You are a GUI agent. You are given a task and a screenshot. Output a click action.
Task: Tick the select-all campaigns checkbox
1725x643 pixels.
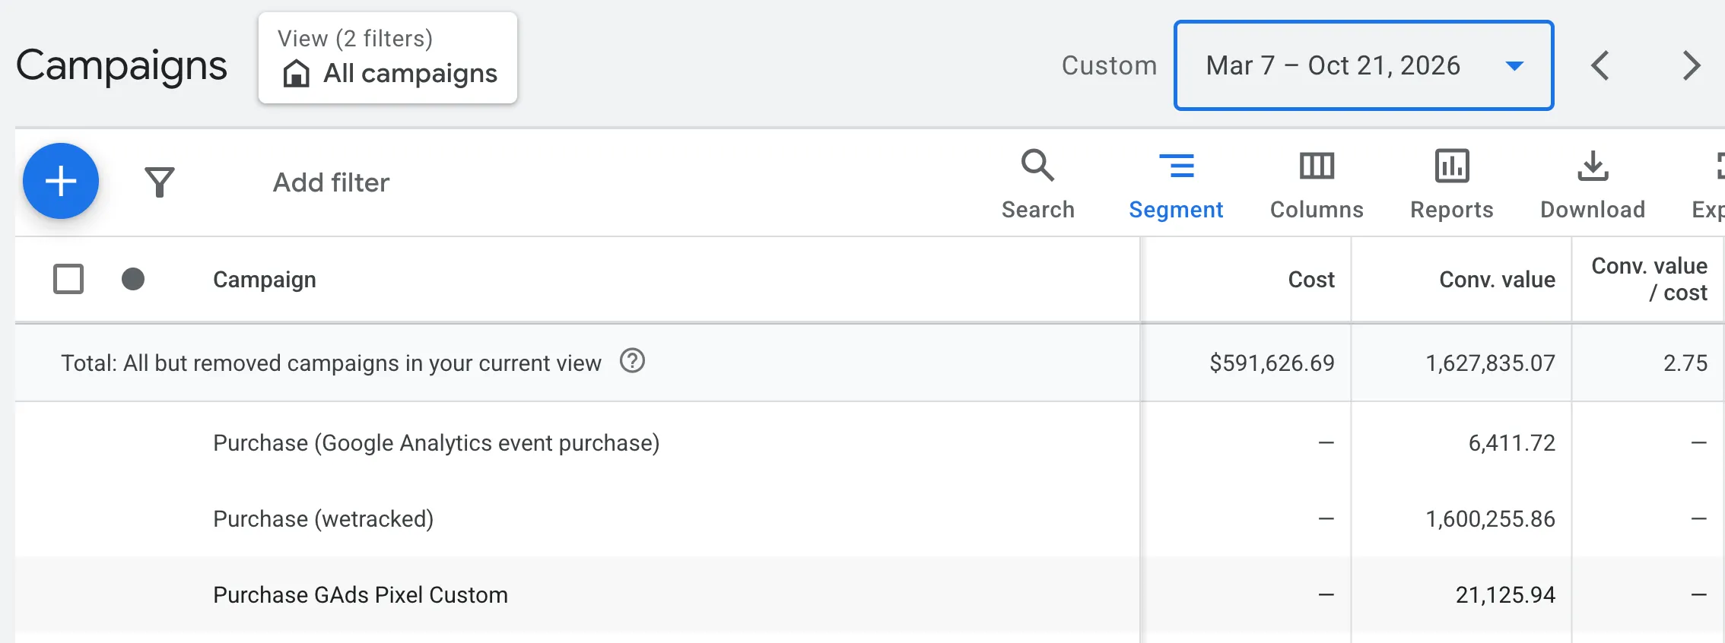68,279
